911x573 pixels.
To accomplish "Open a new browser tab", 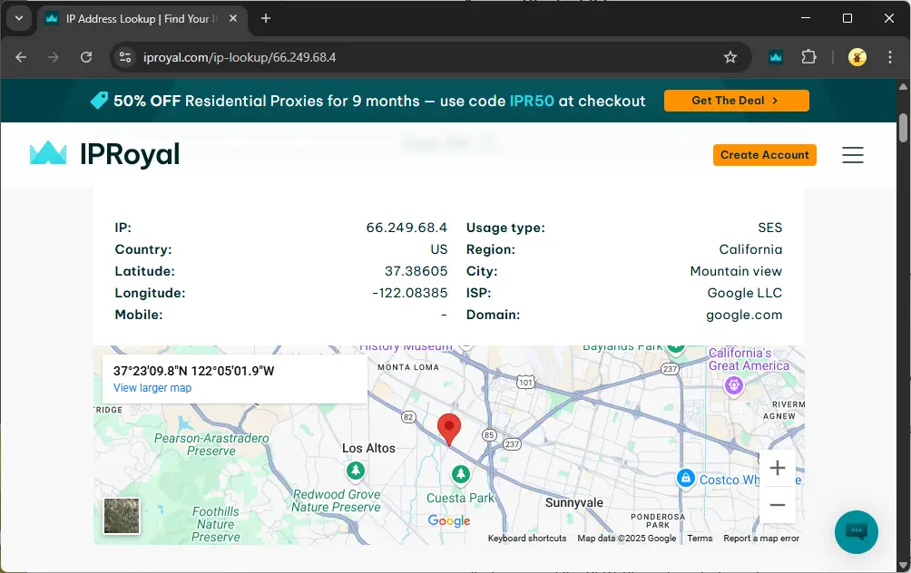I will 266,18.
